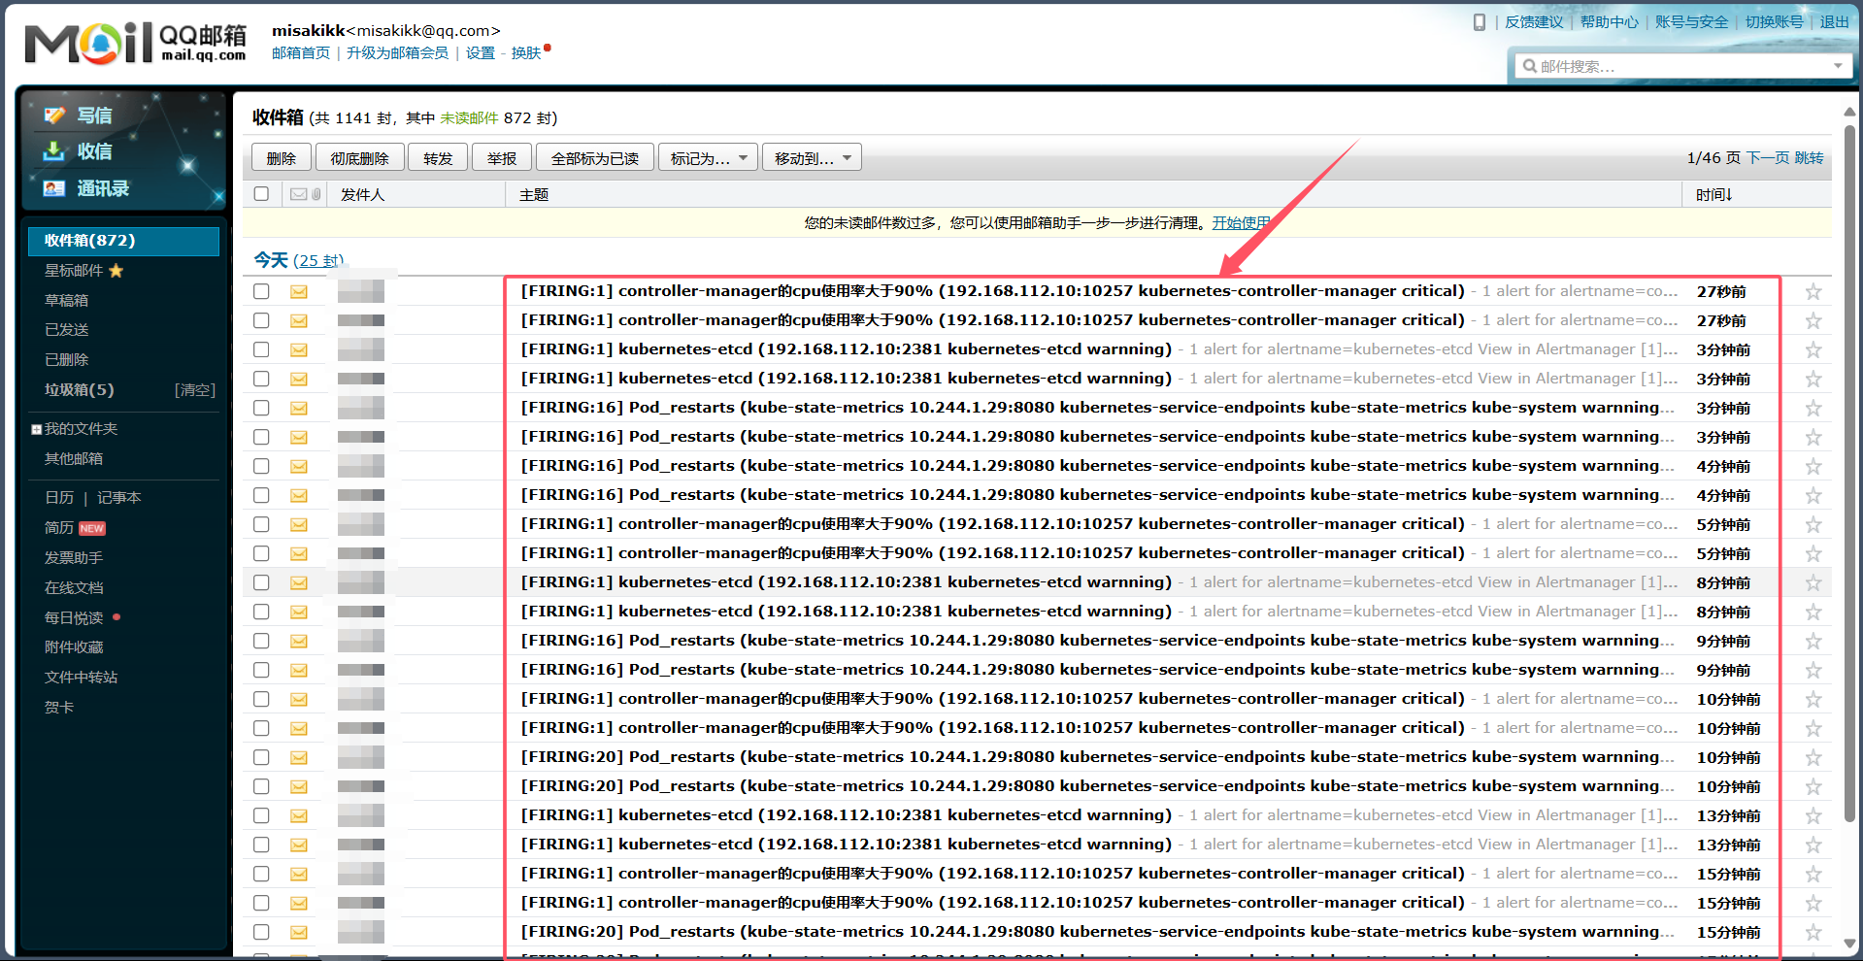Click the 彻底删除 button
This screenshot has width=1863, height=961.
359,158
